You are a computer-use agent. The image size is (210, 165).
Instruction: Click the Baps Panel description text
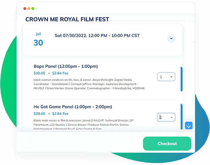(89, 84)
